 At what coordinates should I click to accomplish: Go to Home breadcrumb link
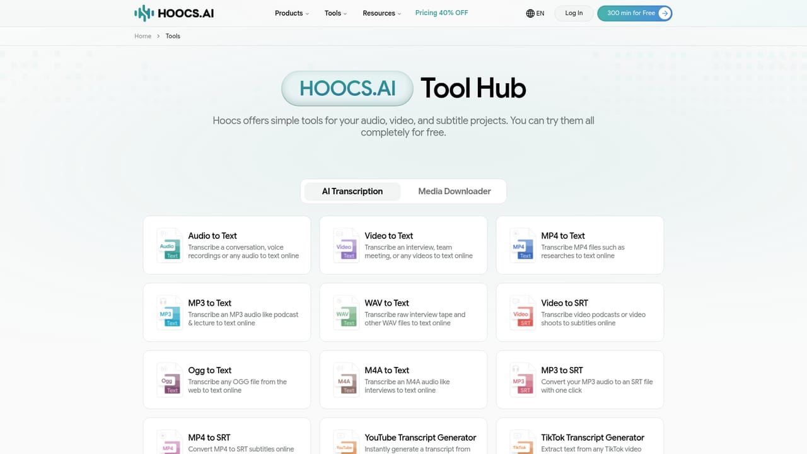143,36
